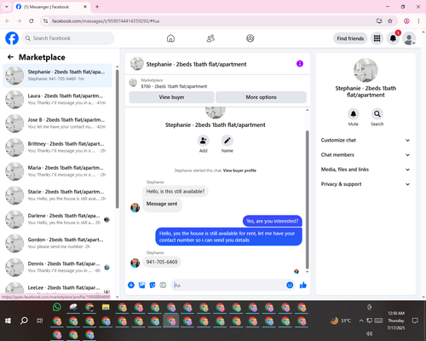Expand Media, files and links section
The image size is (426, 341).
click(x=366, y=170)
